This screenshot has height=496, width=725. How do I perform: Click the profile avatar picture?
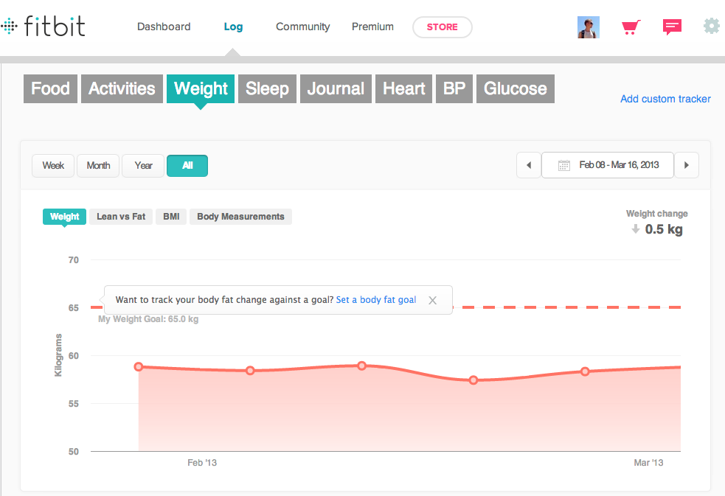(588, 27)
